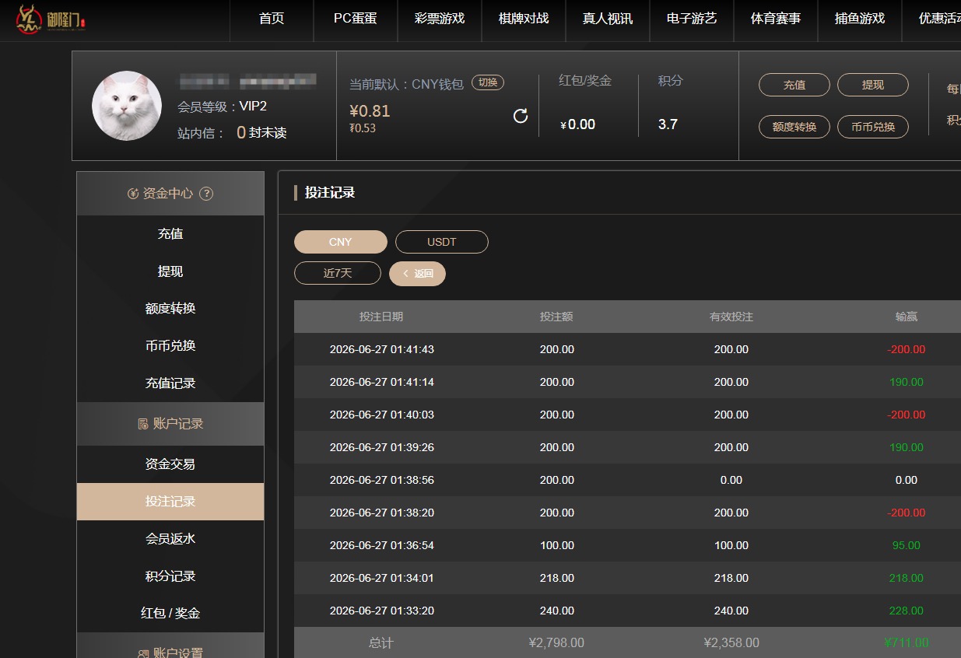Viewport: 961px width, 658px height.
Task: Click the total valid bet ¥2,358.00
Action: [731, 643]
